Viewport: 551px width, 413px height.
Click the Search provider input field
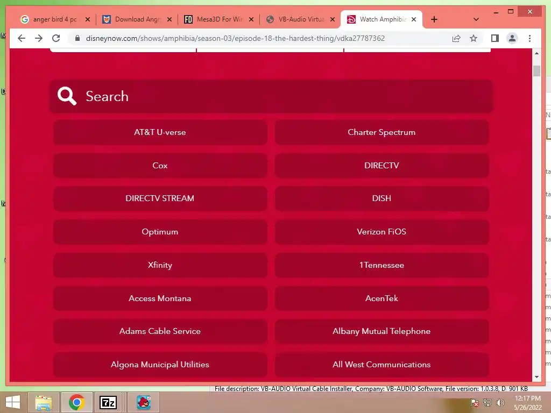(x=271, y=96)
